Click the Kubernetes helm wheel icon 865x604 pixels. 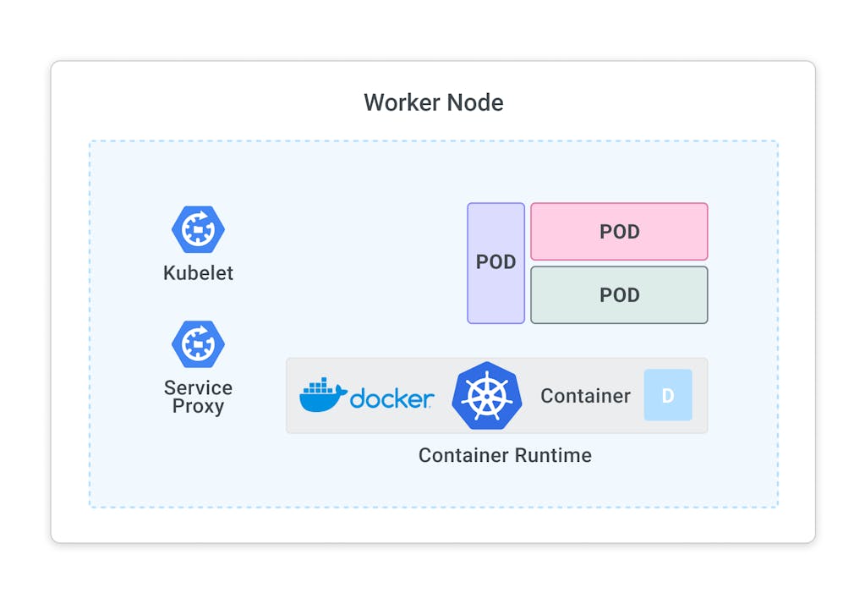[486, 396]
